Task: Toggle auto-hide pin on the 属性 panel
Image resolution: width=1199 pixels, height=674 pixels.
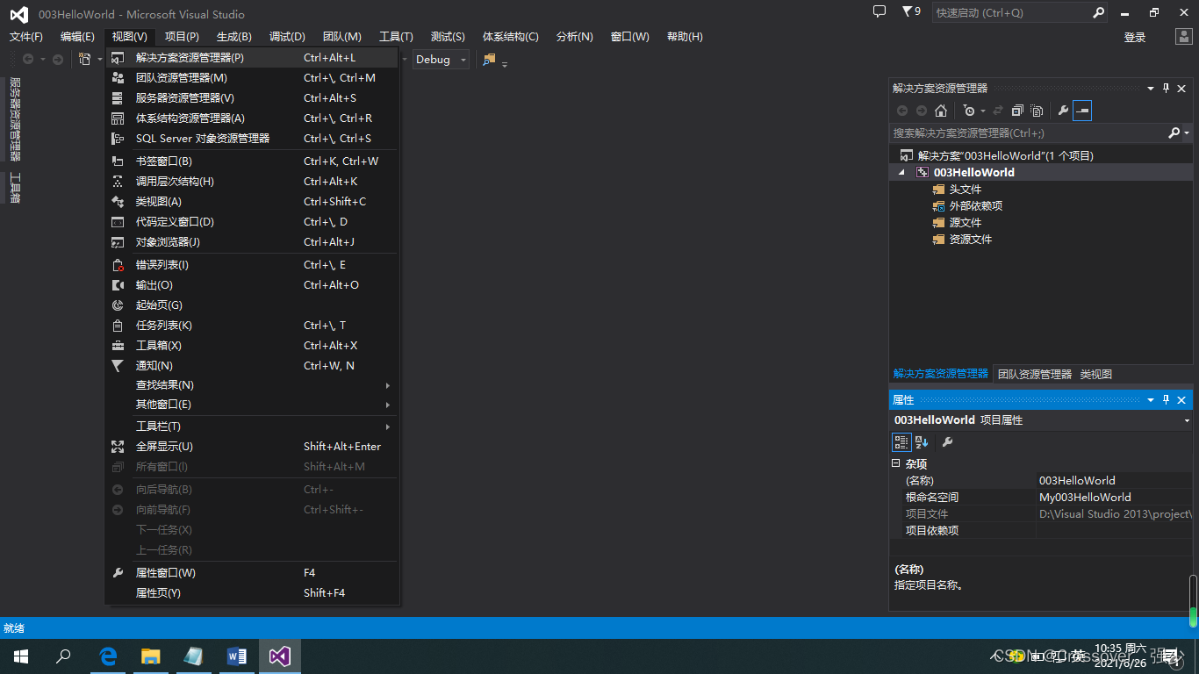Action: 1167,399
